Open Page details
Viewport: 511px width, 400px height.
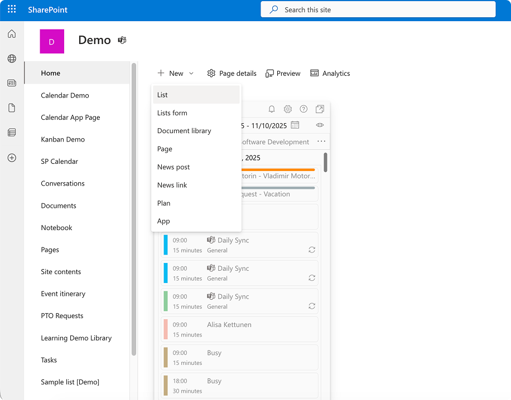coord(232,73)
